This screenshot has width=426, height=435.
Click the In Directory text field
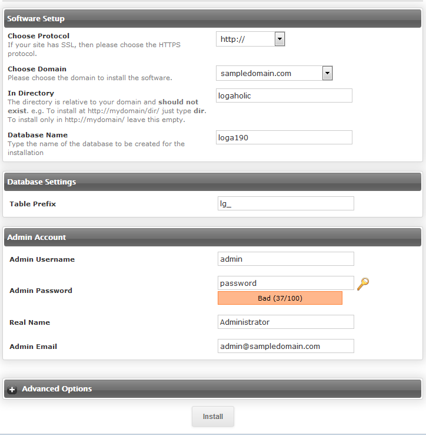(284, 95)
